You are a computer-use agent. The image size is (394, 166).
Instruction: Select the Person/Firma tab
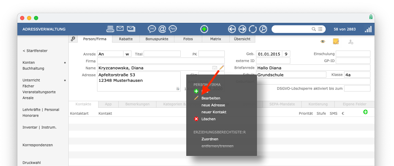95,39
